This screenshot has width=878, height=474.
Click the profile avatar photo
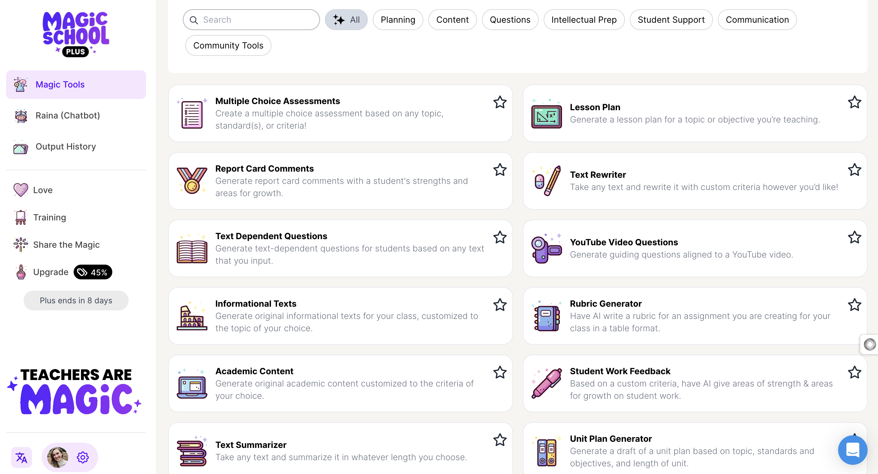58,457
